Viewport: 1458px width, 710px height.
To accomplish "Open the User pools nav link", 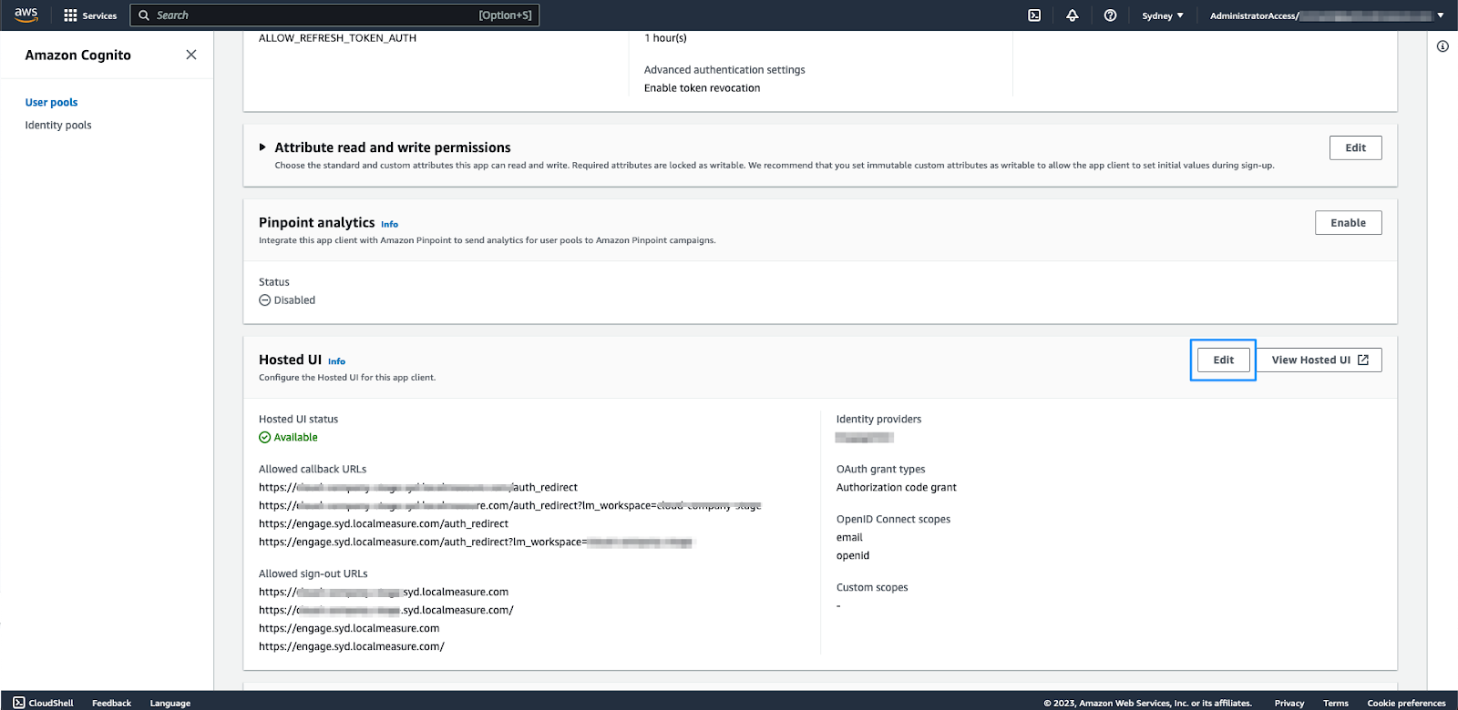I will click(51, 103).
